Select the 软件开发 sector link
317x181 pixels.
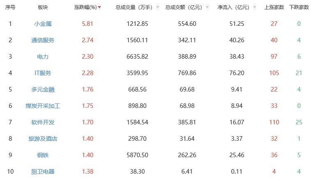43,122
